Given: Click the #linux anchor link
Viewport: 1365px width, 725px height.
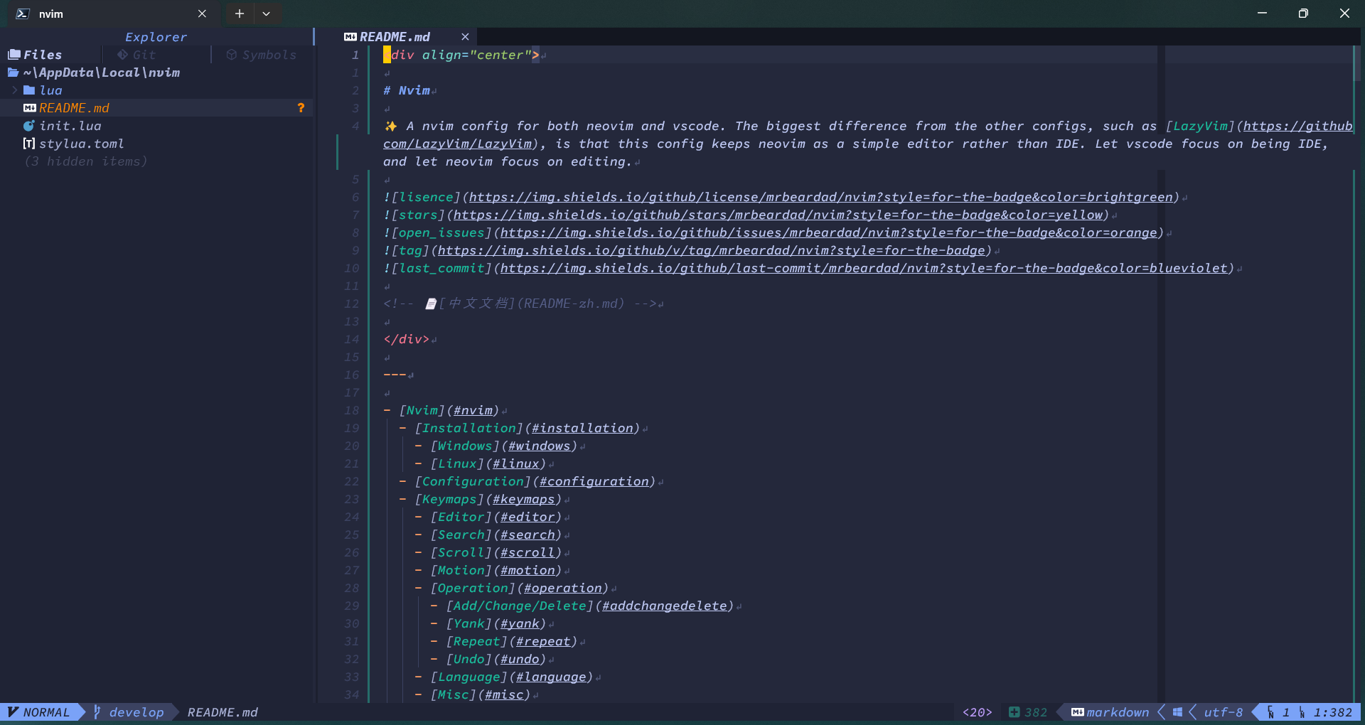Looking at the screenshot, I should [515, 463].
